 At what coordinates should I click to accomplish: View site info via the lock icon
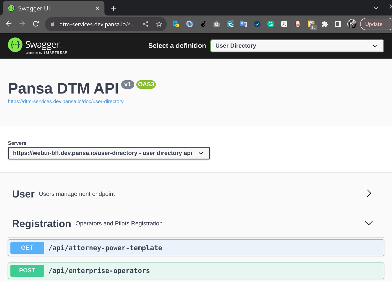[52, 24]
